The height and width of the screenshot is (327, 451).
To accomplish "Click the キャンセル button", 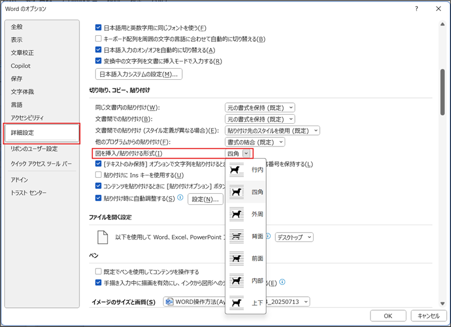I will [428, 315].
